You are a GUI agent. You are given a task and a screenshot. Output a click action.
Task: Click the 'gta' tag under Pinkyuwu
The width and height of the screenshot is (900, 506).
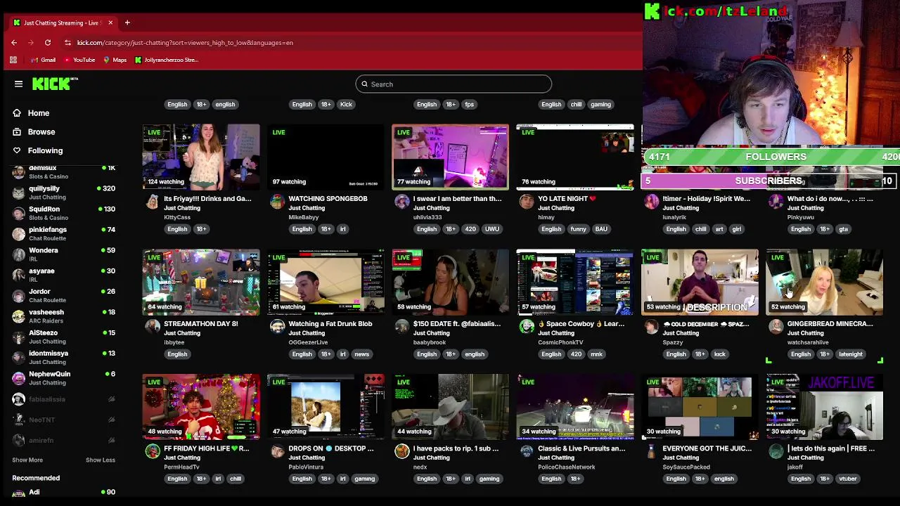pos(843,229)
